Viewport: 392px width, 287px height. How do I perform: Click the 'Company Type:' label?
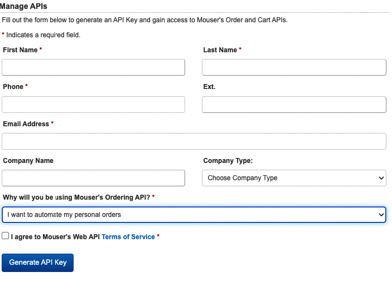pos(228,161)
